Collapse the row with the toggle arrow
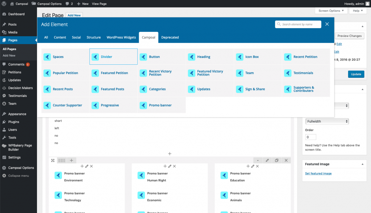Viewport: 371px width, 213px height. [x=258, y=160]
